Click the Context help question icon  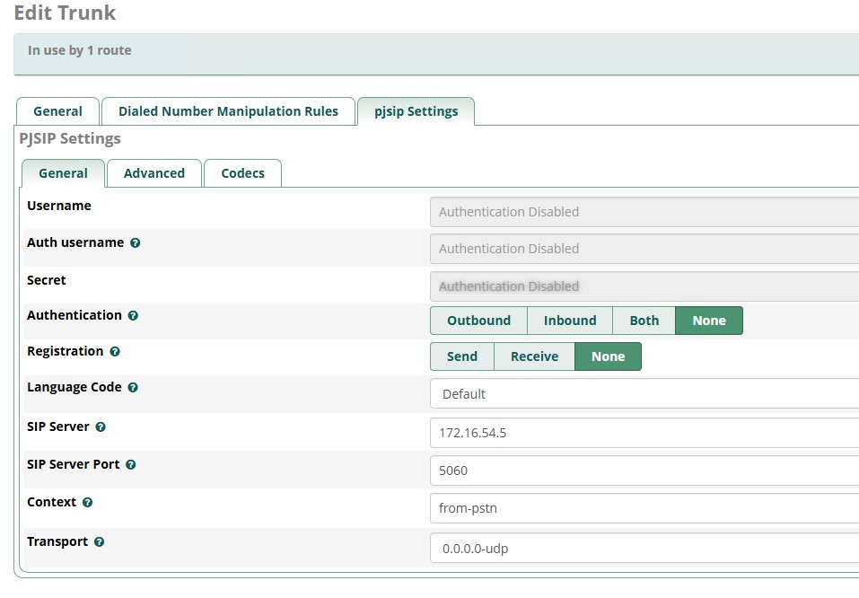click(x=87, y=503)
